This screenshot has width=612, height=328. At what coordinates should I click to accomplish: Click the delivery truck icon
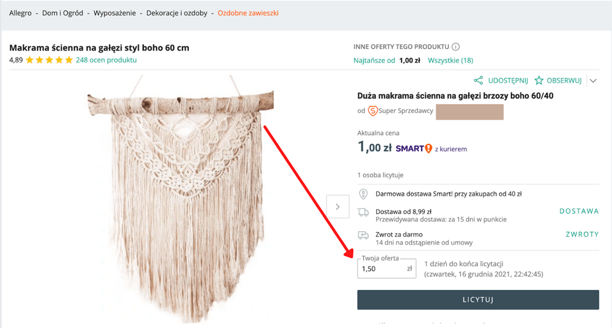pos(363,212)
